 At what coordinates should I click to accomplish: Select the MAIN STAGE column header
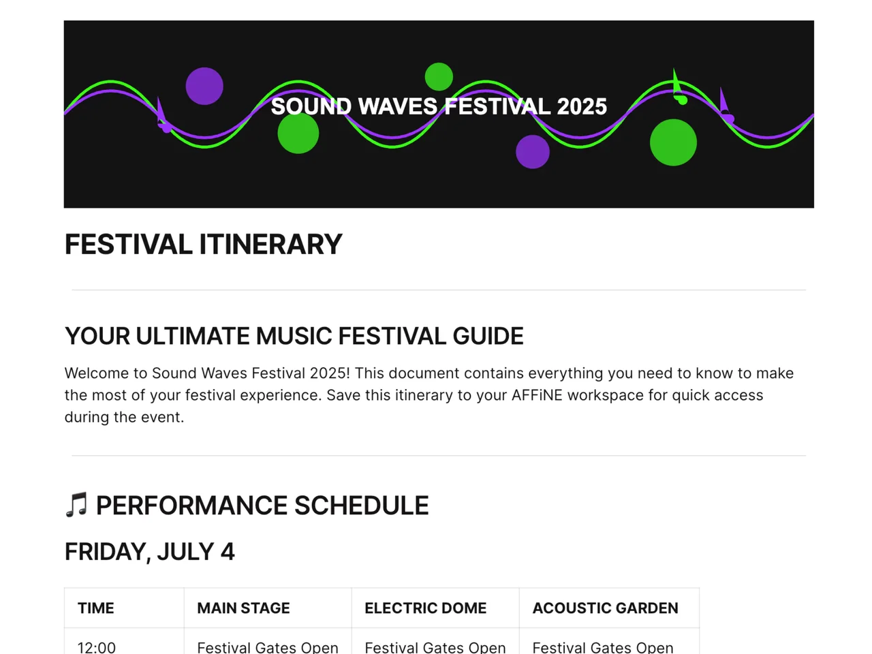coord(268,608)
